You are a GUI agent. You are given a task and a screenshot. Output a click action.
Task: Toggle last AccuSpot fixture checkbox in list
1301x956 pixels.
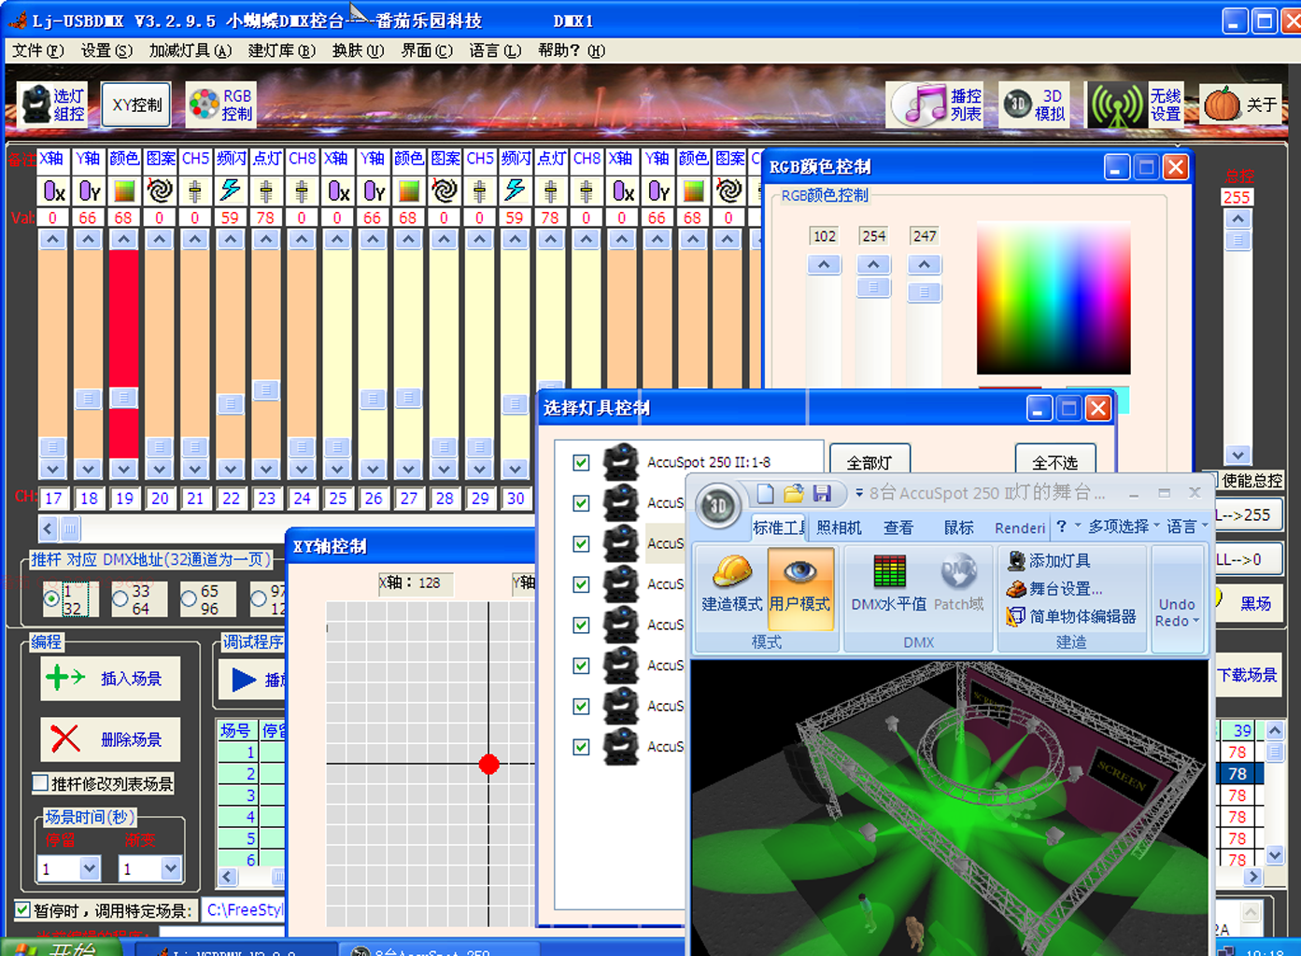click(x=581, y=747)
